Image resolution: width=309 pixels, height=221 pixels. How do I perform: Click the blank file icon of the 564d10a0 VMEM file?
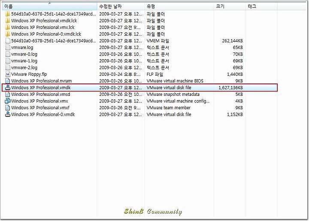(x=8, y=41)
